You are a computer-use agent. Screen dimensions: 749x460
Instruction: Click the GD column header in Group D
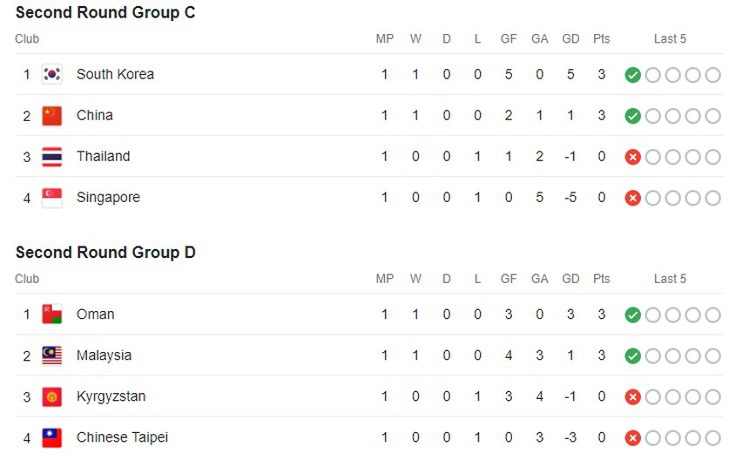click(570, 279)
